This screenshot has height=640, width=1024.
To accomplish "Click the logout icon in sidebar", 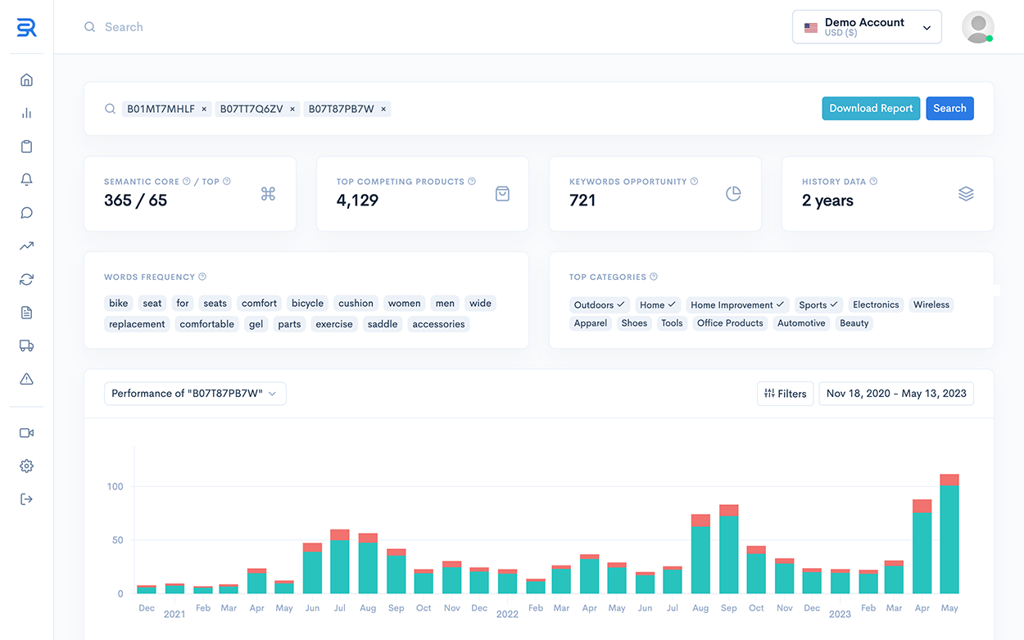I will [26, 499].
